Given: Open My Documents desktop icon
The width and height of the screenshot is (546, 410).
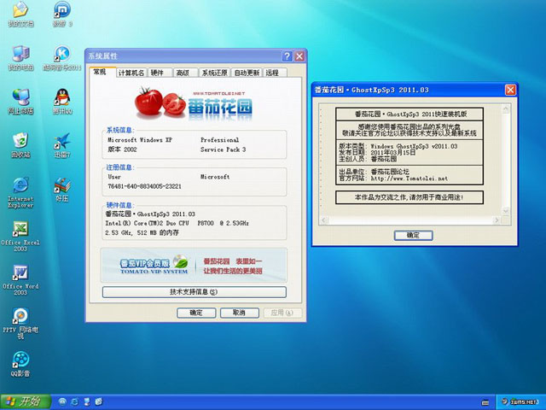Looking at the screenshot, I should coord(20,14).
